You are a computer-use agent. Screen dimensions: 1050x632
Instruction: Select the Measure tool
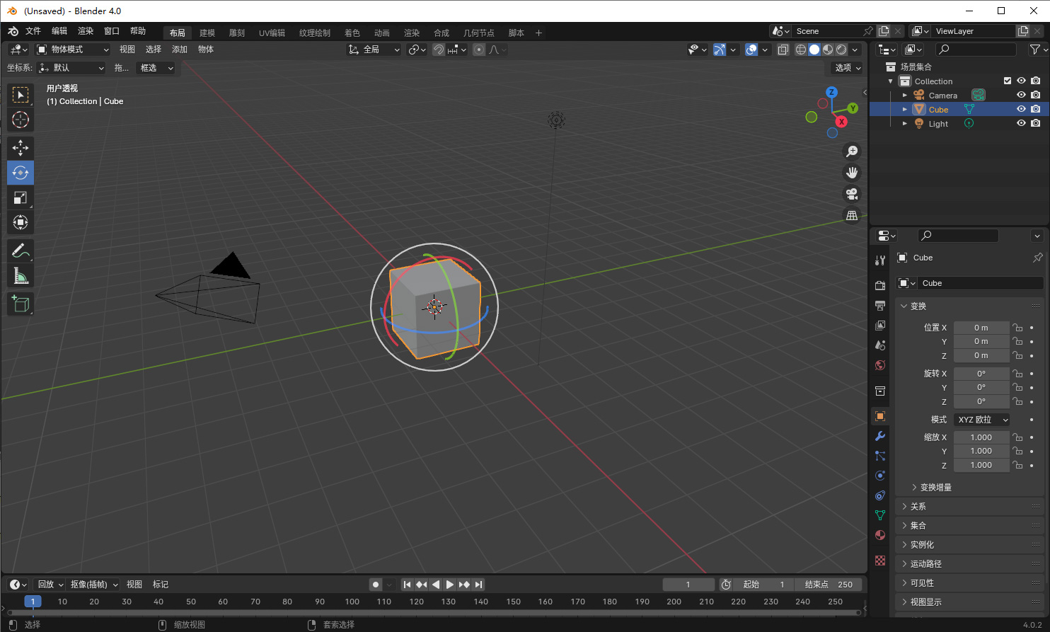pos(21,276)
